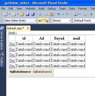This screenshot has height=96, width=95.
Task: Click the Navigate Forward icon
Action: click(84, 14)
